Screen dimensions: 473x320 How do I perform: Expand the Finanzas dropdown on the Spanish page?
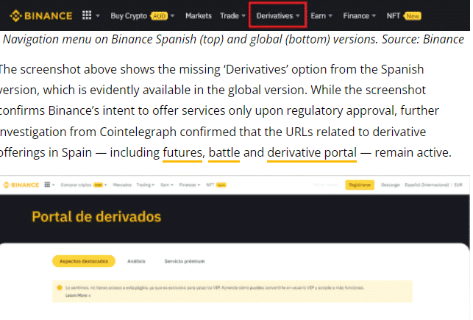tap(190, 185)
